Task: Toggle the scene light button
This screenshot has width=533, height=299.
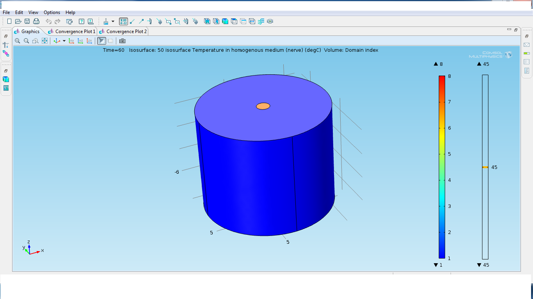Action: [x=101, y=41]
